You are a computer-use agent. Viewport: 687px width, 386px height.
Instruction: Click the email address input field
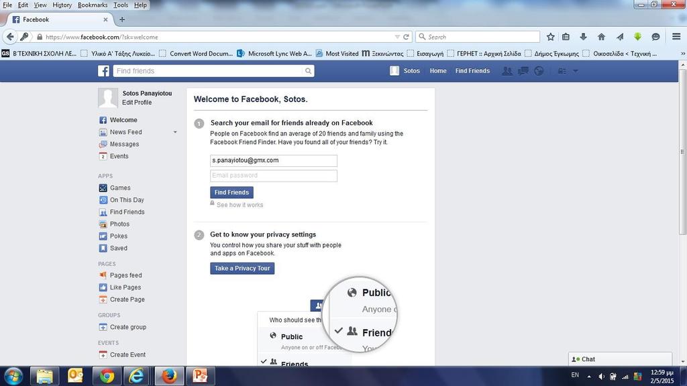pyautogui.click(x=274, y=161)
